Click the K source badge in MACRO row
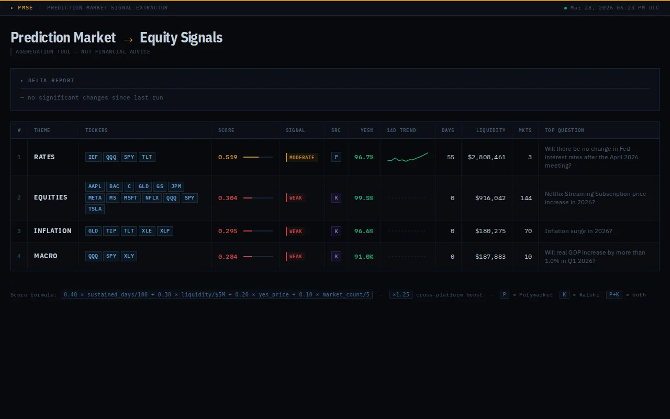Viewport: 670px width, 419px height. pyautogui.click(x=336, y=256)
